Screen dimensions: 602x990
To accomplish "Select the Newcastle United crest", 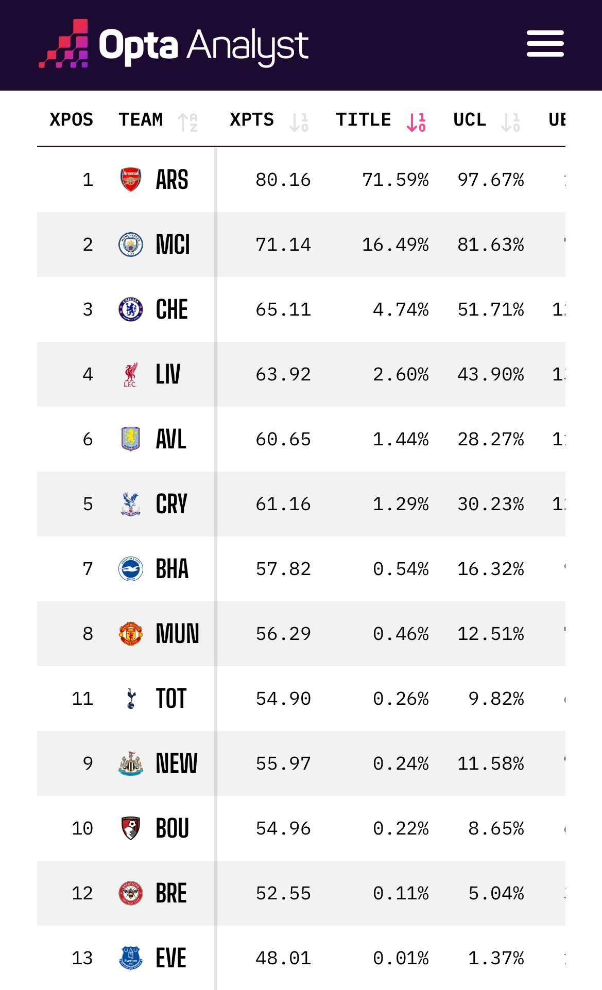I will pyautogui.click(x=131, y=763).
